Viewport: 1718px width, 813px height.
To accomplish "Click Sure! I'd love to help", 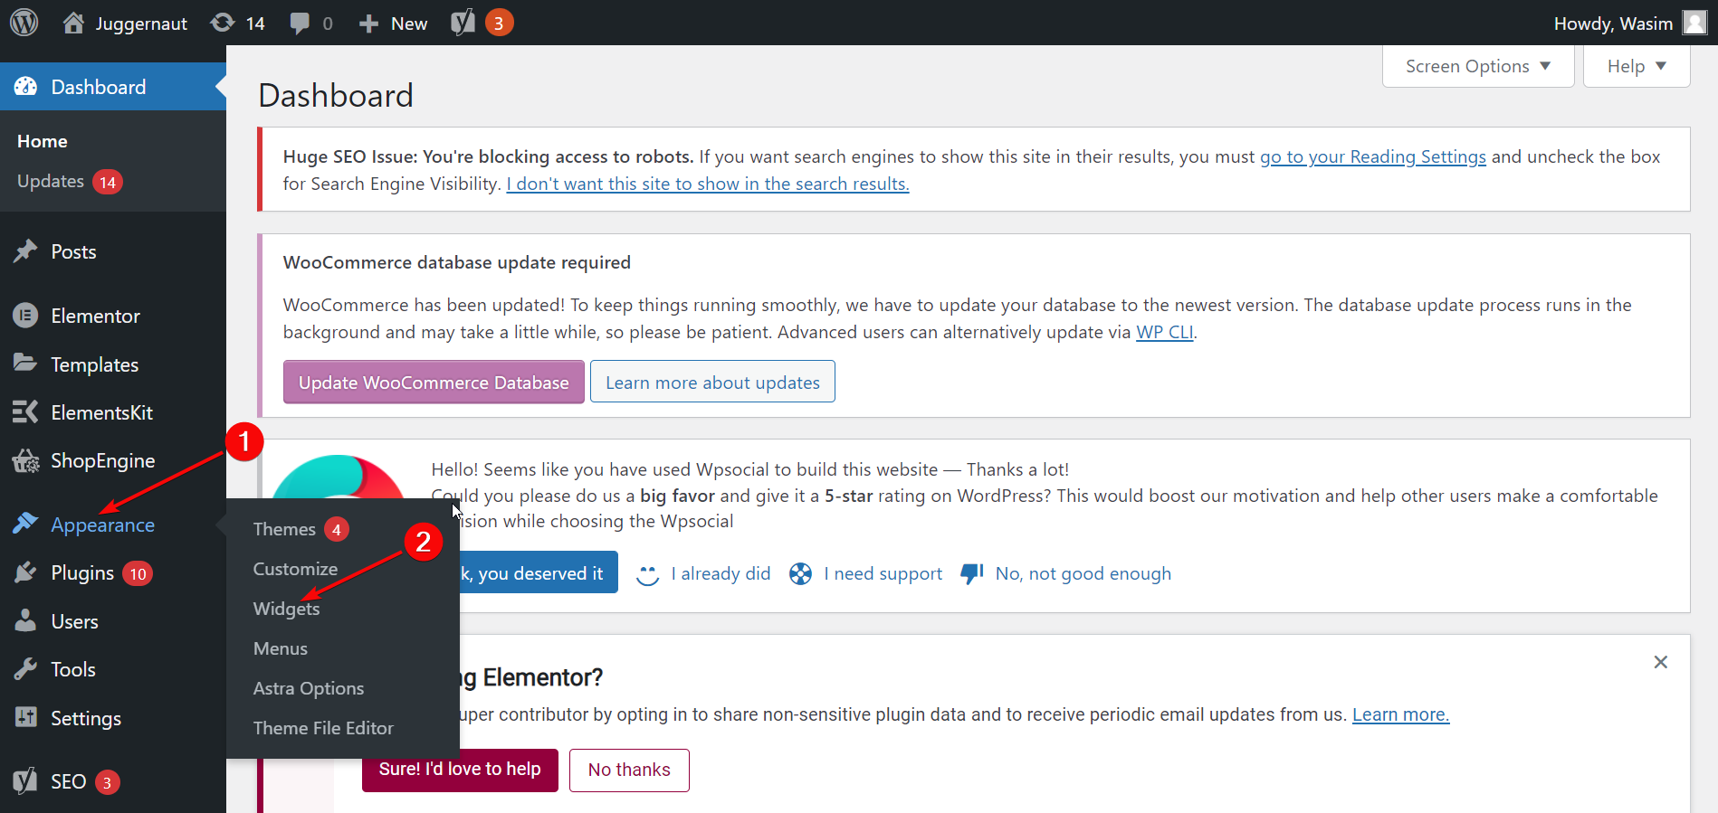I will click(460, 770).
